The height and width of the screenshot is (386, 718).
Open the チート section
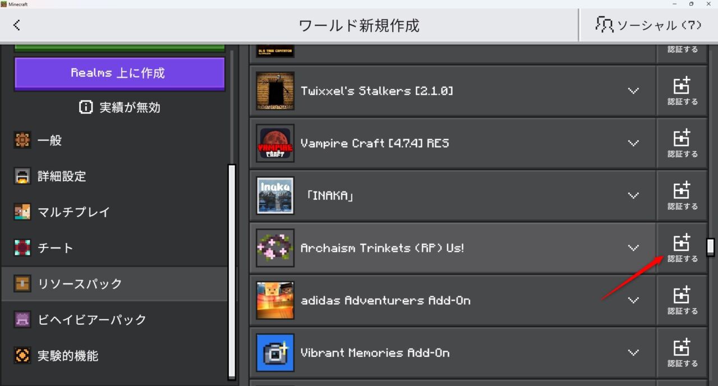point(114,248)
